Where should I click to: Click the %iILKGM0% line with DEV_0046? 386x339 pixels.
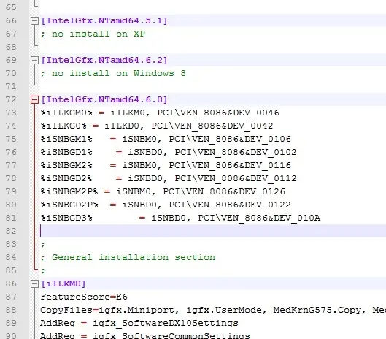tap(160, 113)
